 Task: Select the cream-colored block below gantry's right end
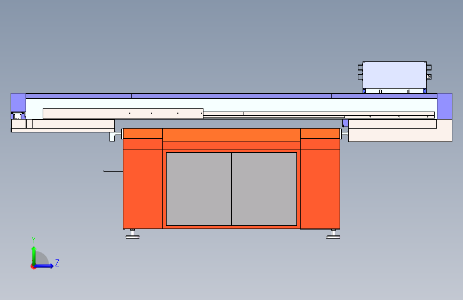point(400,130)
